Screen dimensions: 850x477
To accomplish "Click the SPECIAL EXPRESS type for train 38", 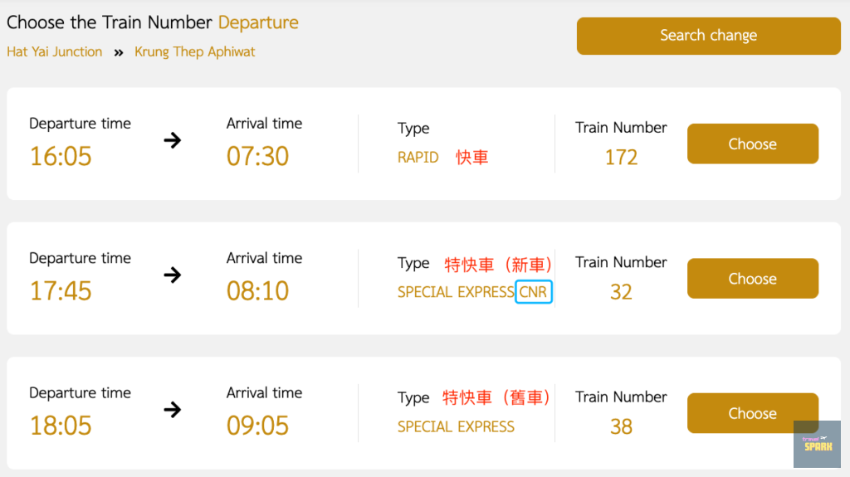I will tap(456, 427).
